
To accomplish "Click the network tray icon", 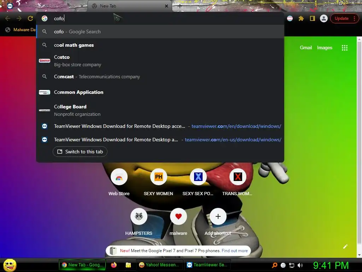I will coord(292,265).
